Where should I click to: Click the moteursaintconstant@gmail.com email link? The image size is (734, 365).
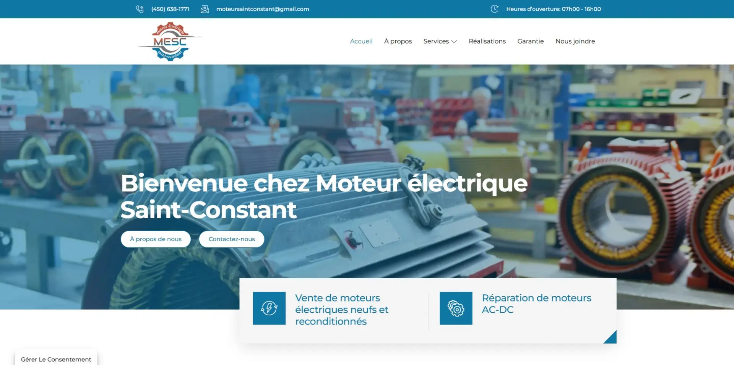[x=263, y=9]
